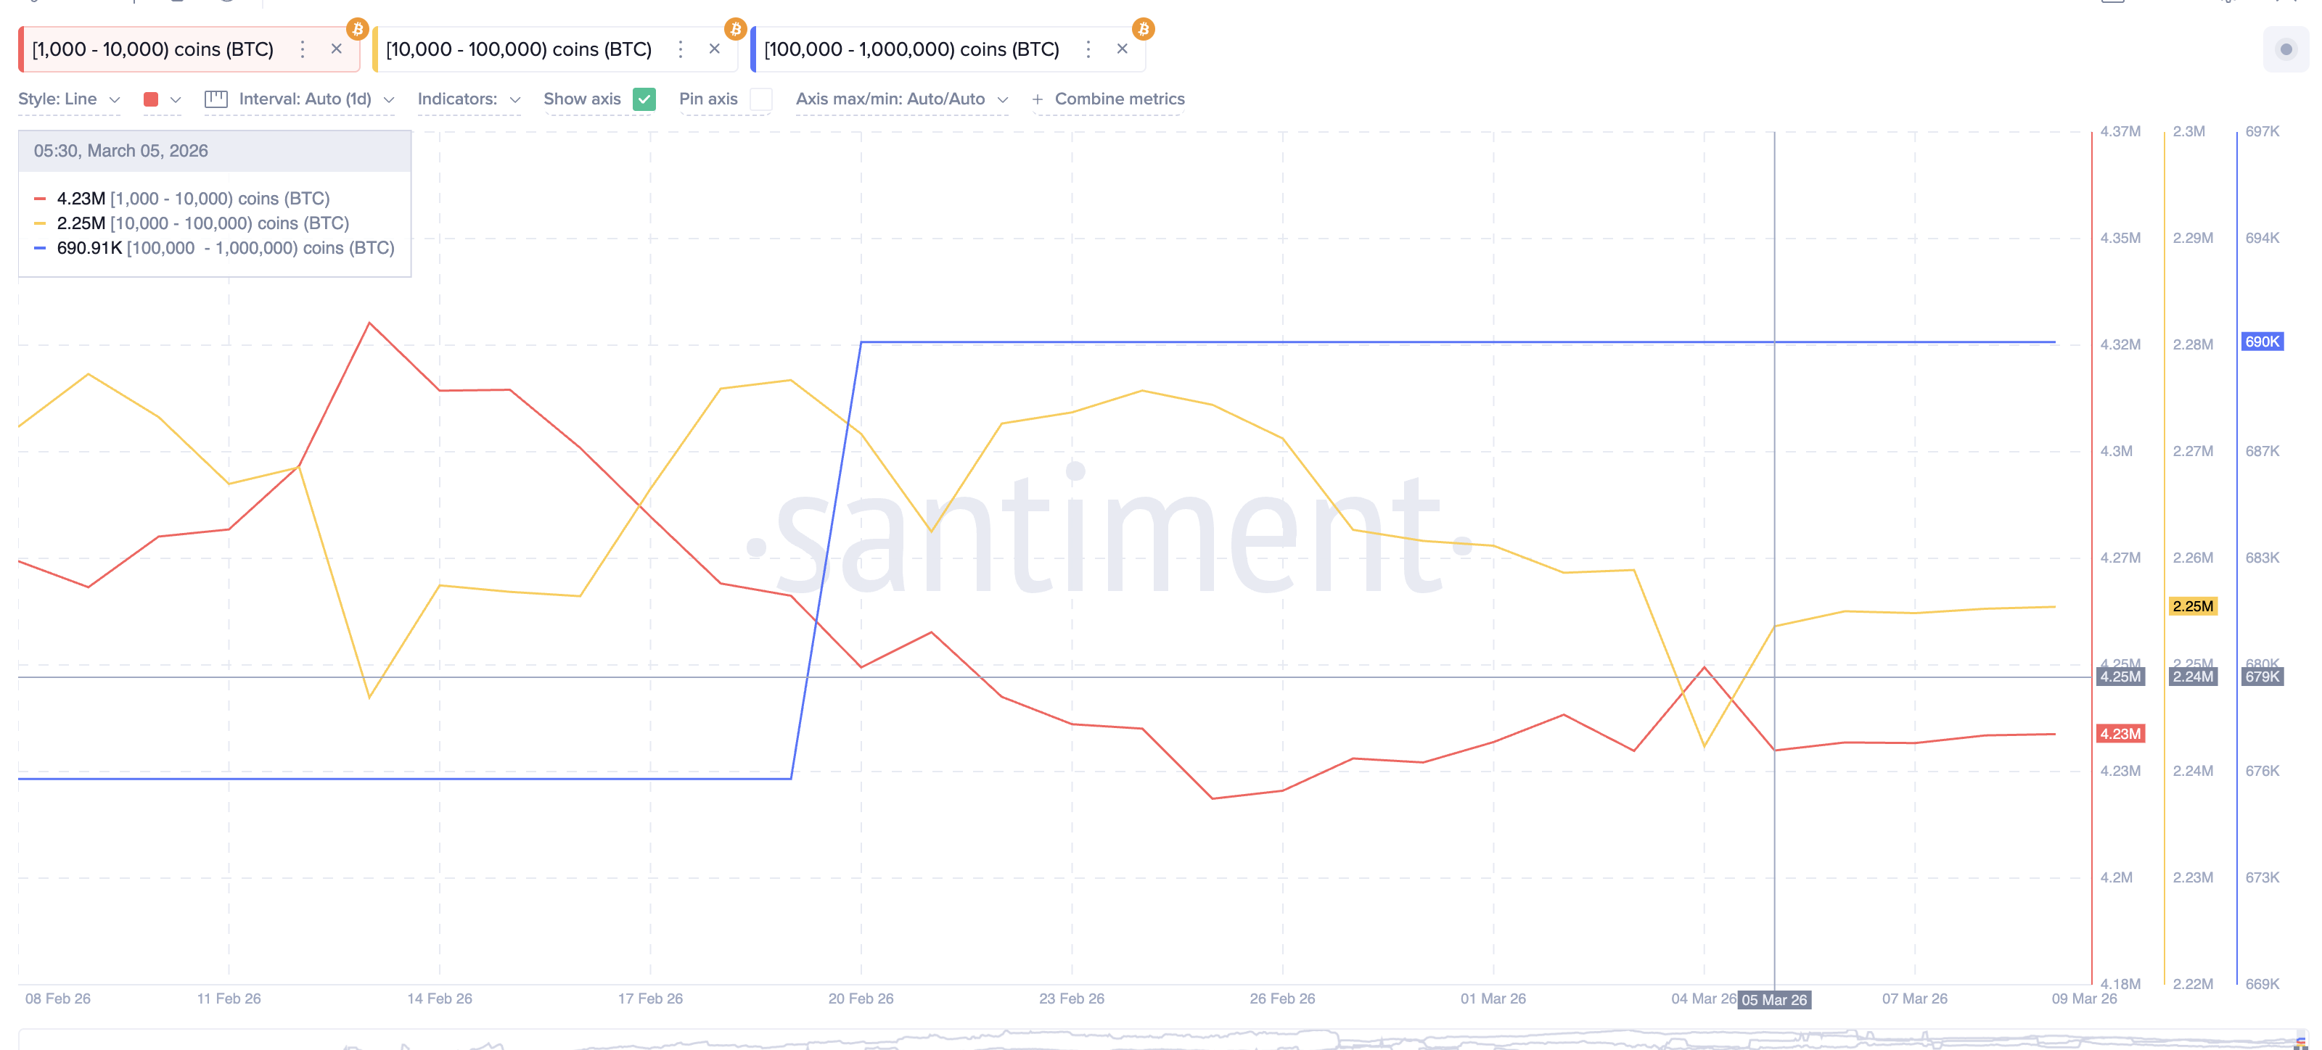Click Bitcoin badge on the red metric tab
This screenshot has width=2322, height=1050.
tap(358, 30)
